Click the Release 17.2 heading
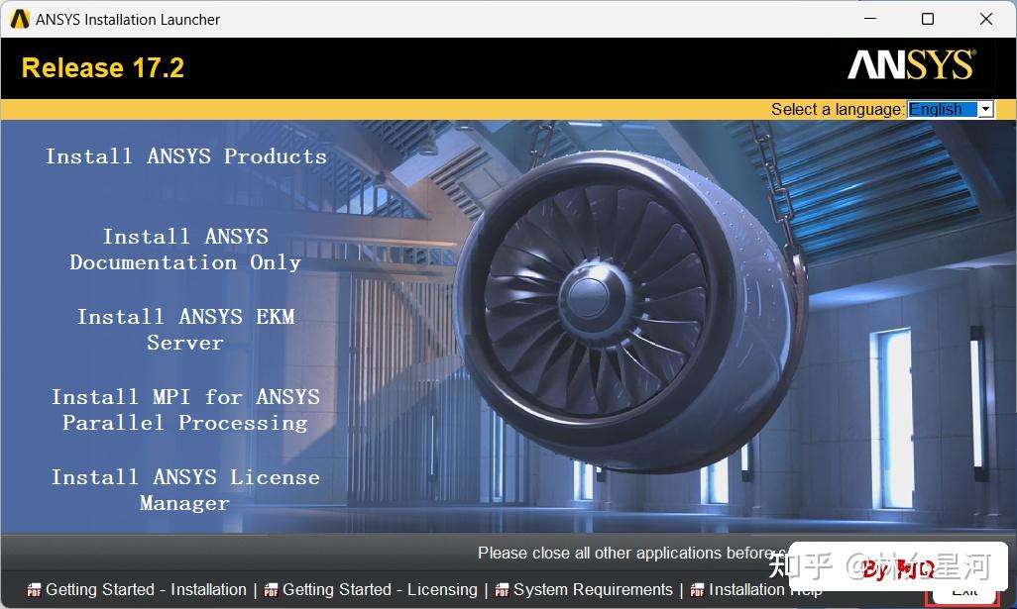Image resolution: width=1017 pixels, height=609 pixels. coord(102,68)
